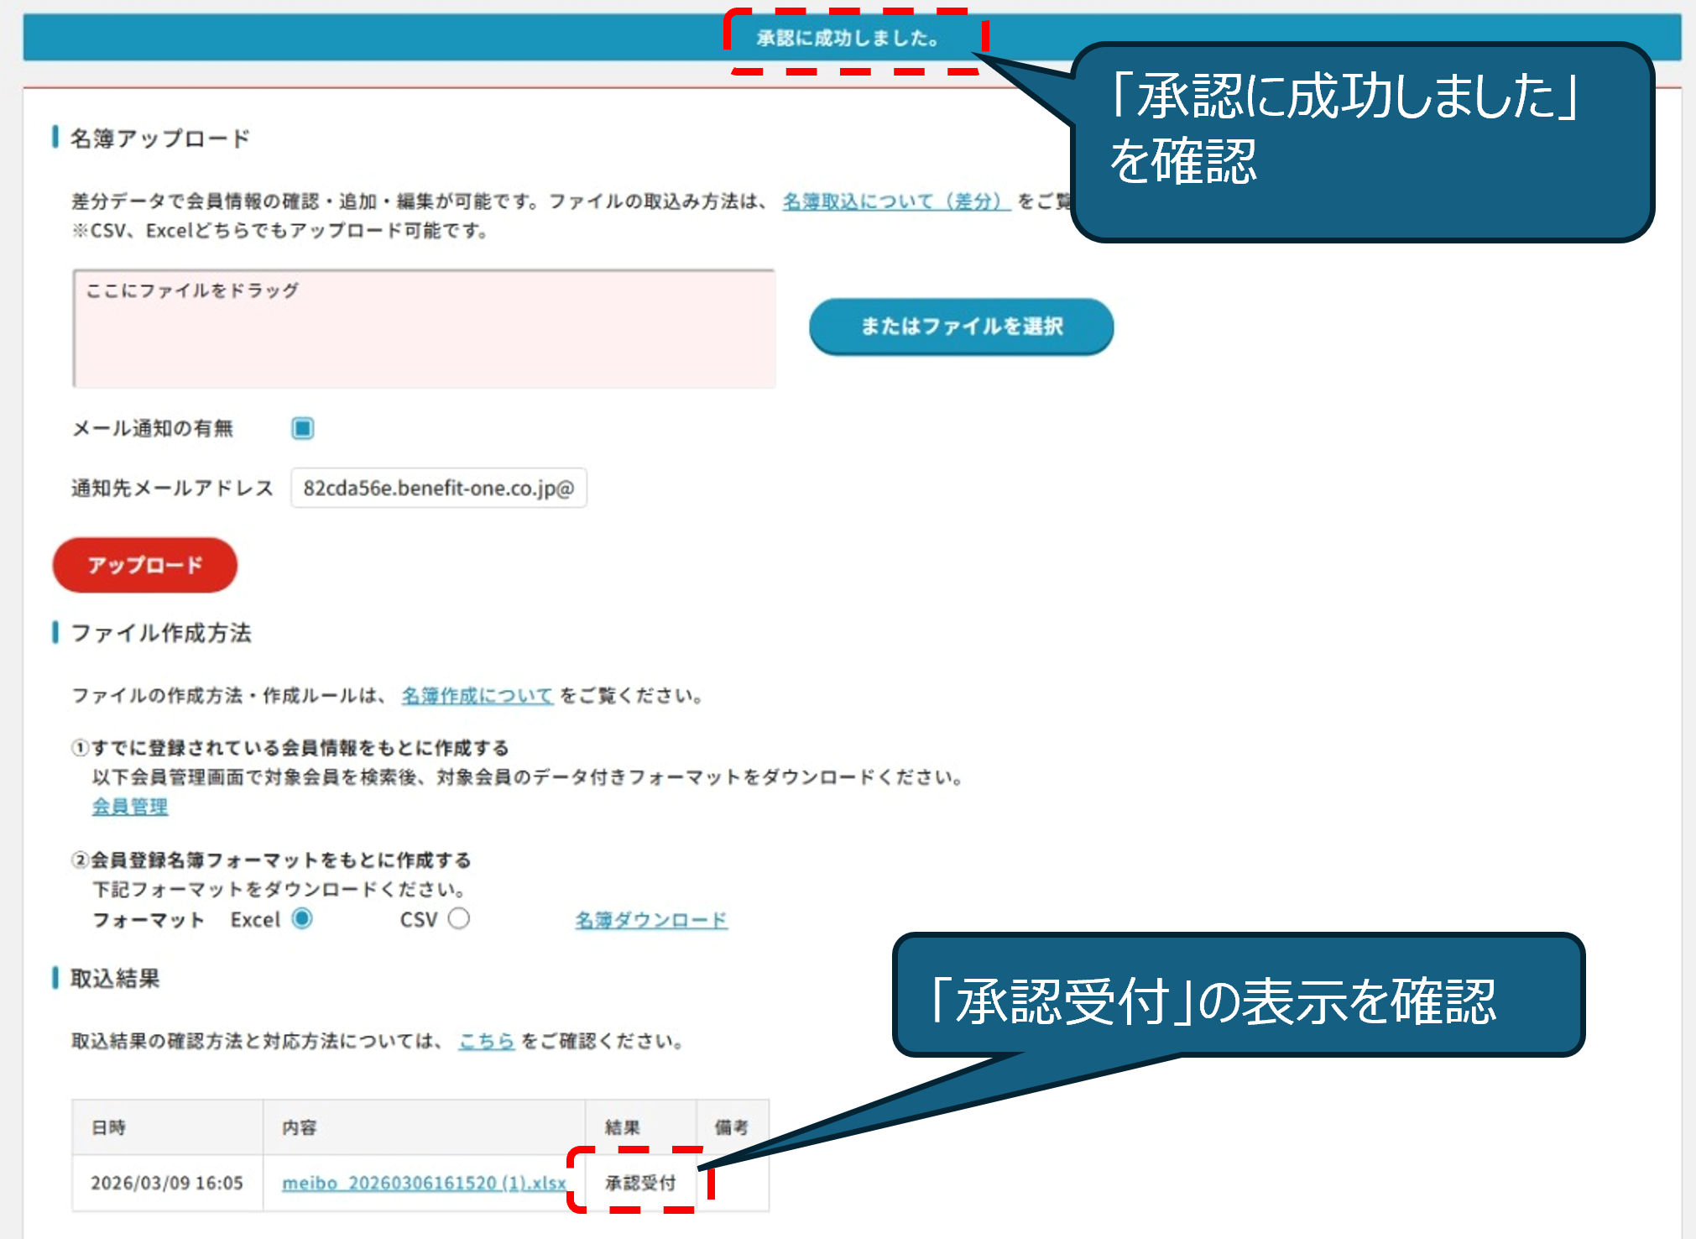Click the 備考 column header
The image size is (1696, 1239).
click(x=731, y=1127)
